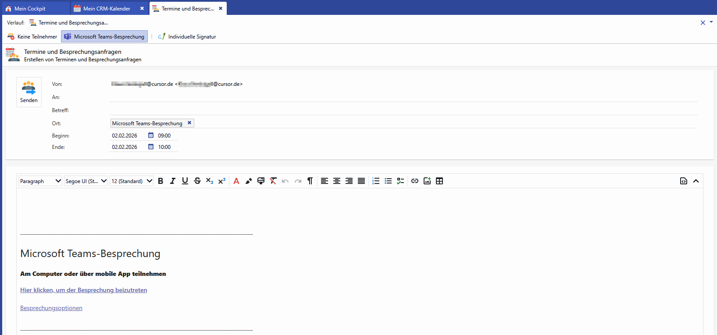The image size is (717, 335).
Task: Insert a hyperlink
Action: point(415,181)
